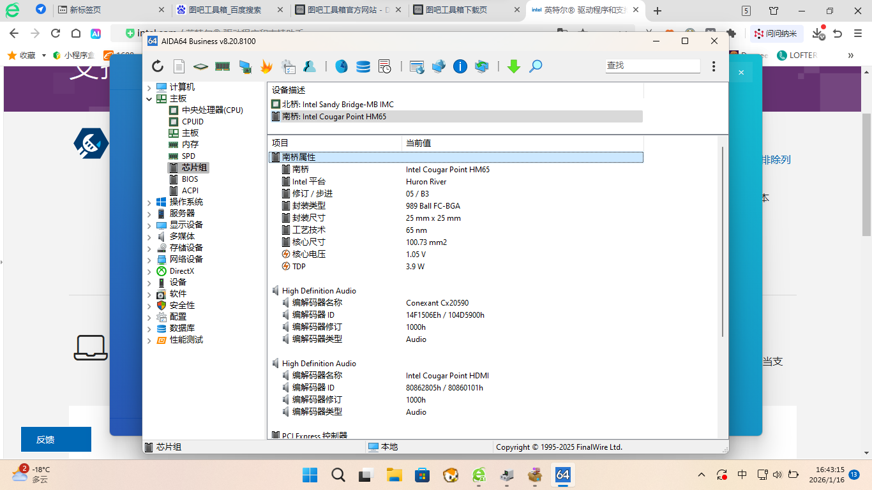
Task: Click the browser back arrow
Action: (13, 34)
